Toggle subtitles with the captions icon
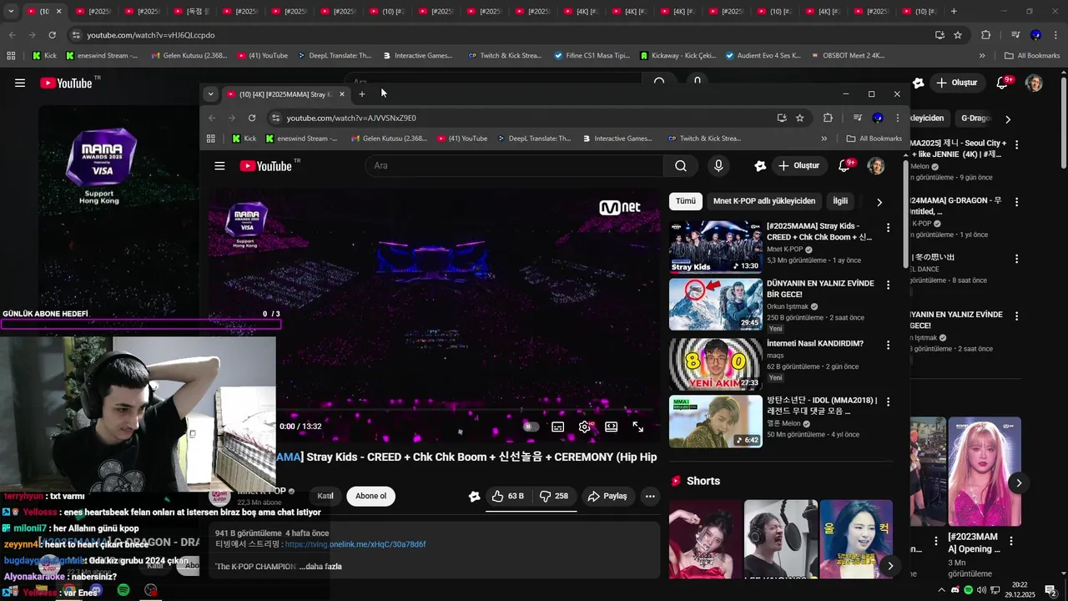 tap(557, 427)
